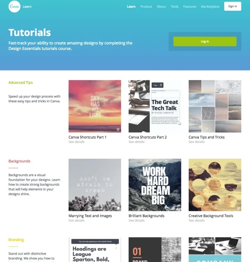Open the Backgrounds category heading

pyautogui.click(x=19, y=161)
